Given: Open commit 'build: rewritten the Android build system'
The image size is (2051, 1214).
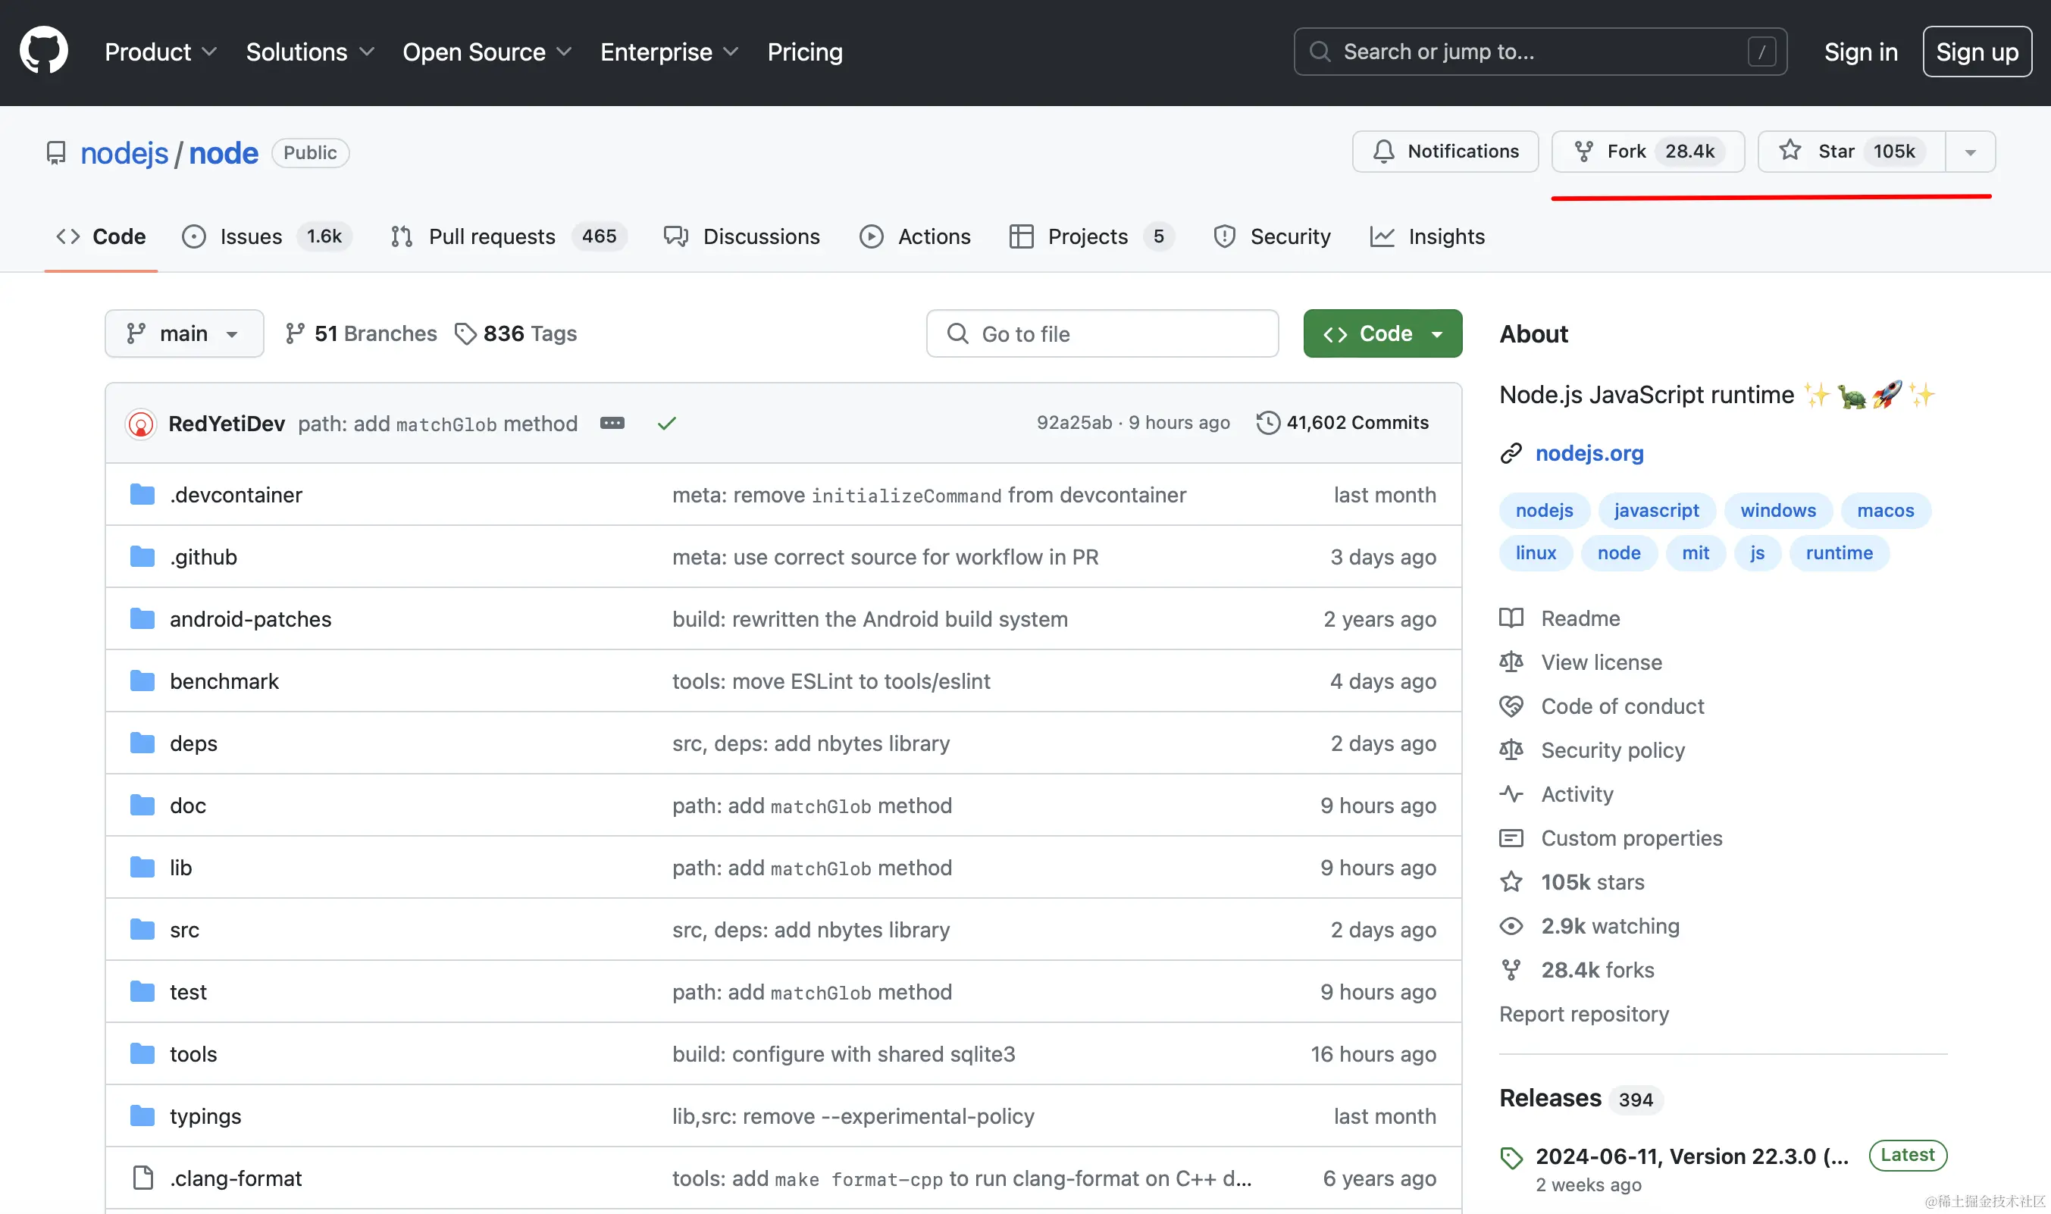Looking at the screenshot, I should [x=869, y=618].
